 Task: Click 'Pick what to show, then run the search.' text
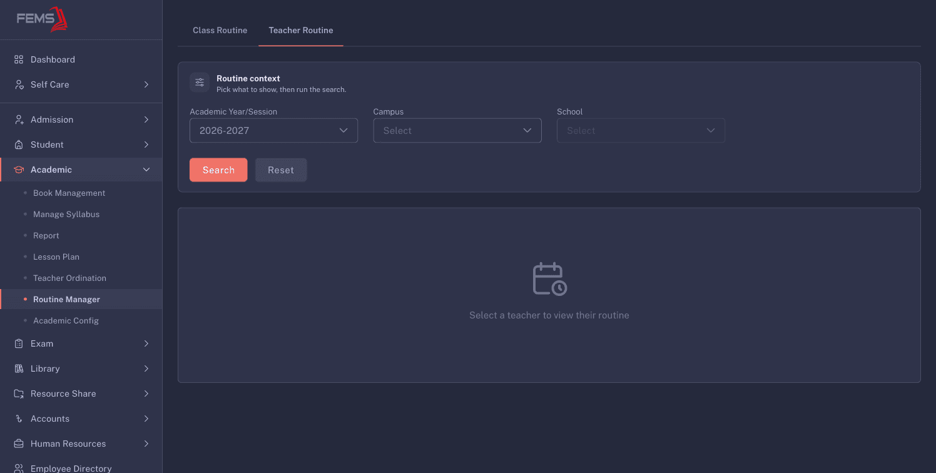coord(281,89)
